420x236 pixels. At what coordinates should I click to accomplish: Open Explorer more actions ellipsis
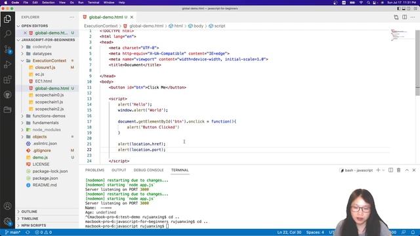(x=72, y=17)
